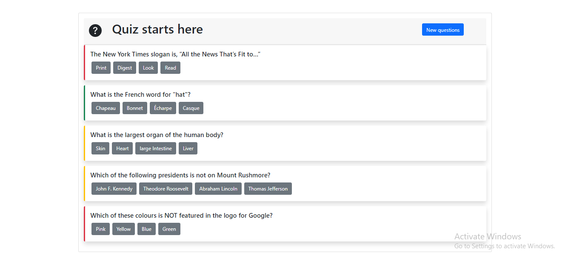Choose the Heart answer
This screenshot has height=258, width=568.
(x=123, y=149)
